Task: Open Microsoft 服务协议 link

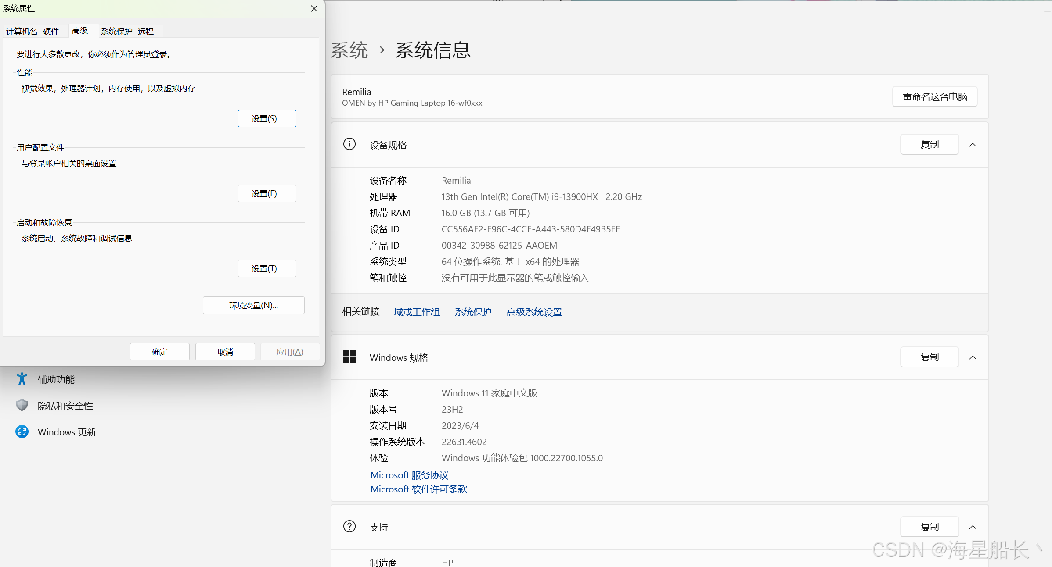Action: [409, 475]
